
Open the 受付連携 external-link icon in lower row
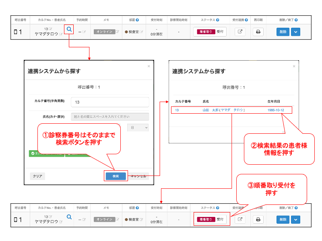pyautogui.click(x=240, y=219)
